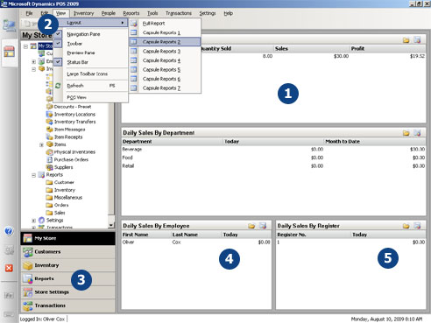Open Tools menu
The height and width of the screenshot is (323, 431).
tap(152, 13)
